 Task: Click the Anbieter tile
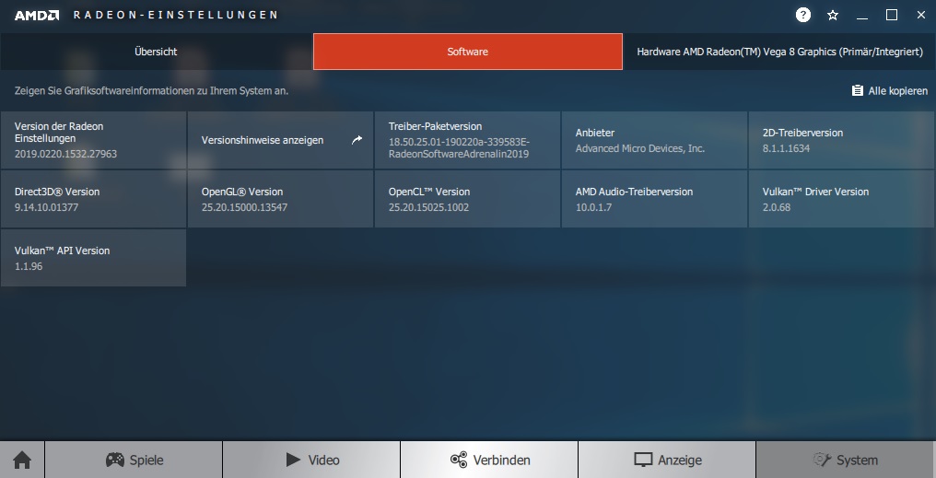654,140
